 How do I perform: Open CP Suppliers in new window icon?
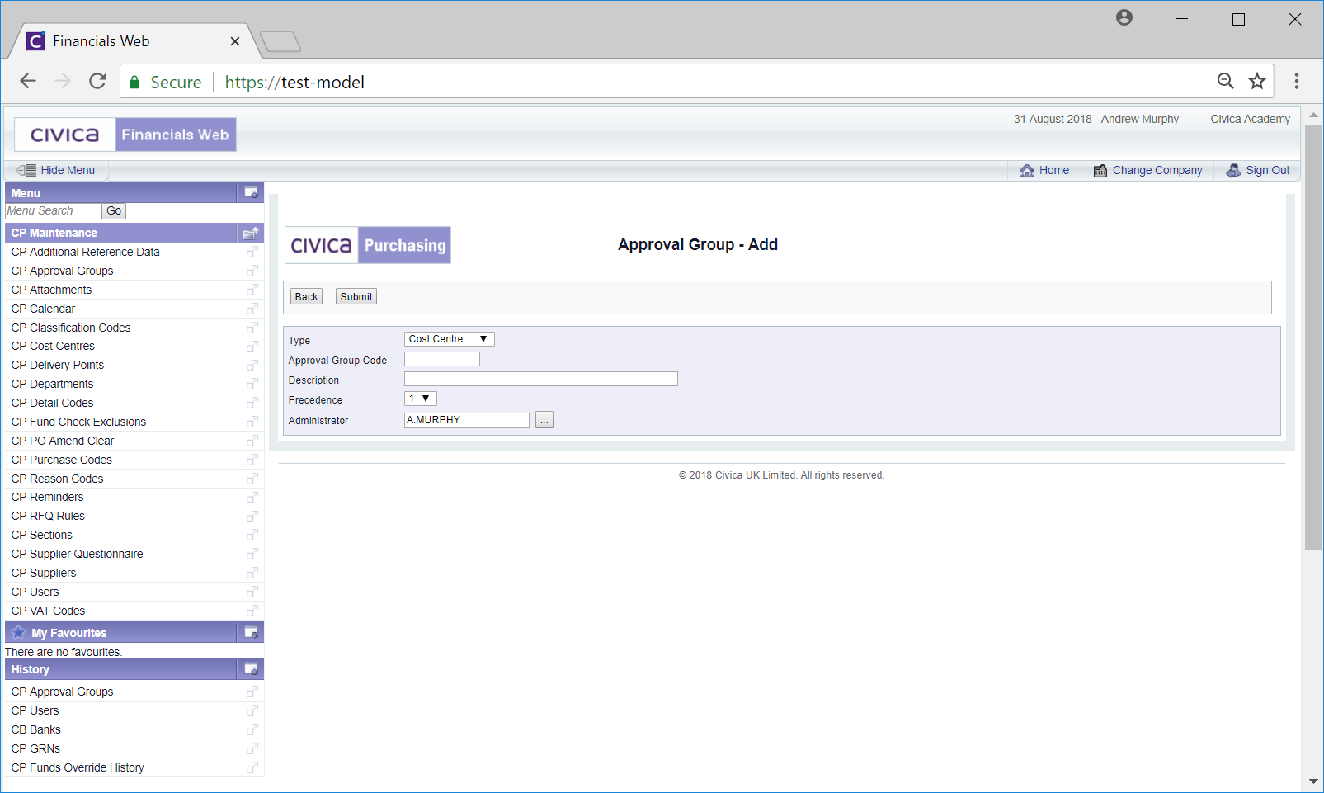252,574
